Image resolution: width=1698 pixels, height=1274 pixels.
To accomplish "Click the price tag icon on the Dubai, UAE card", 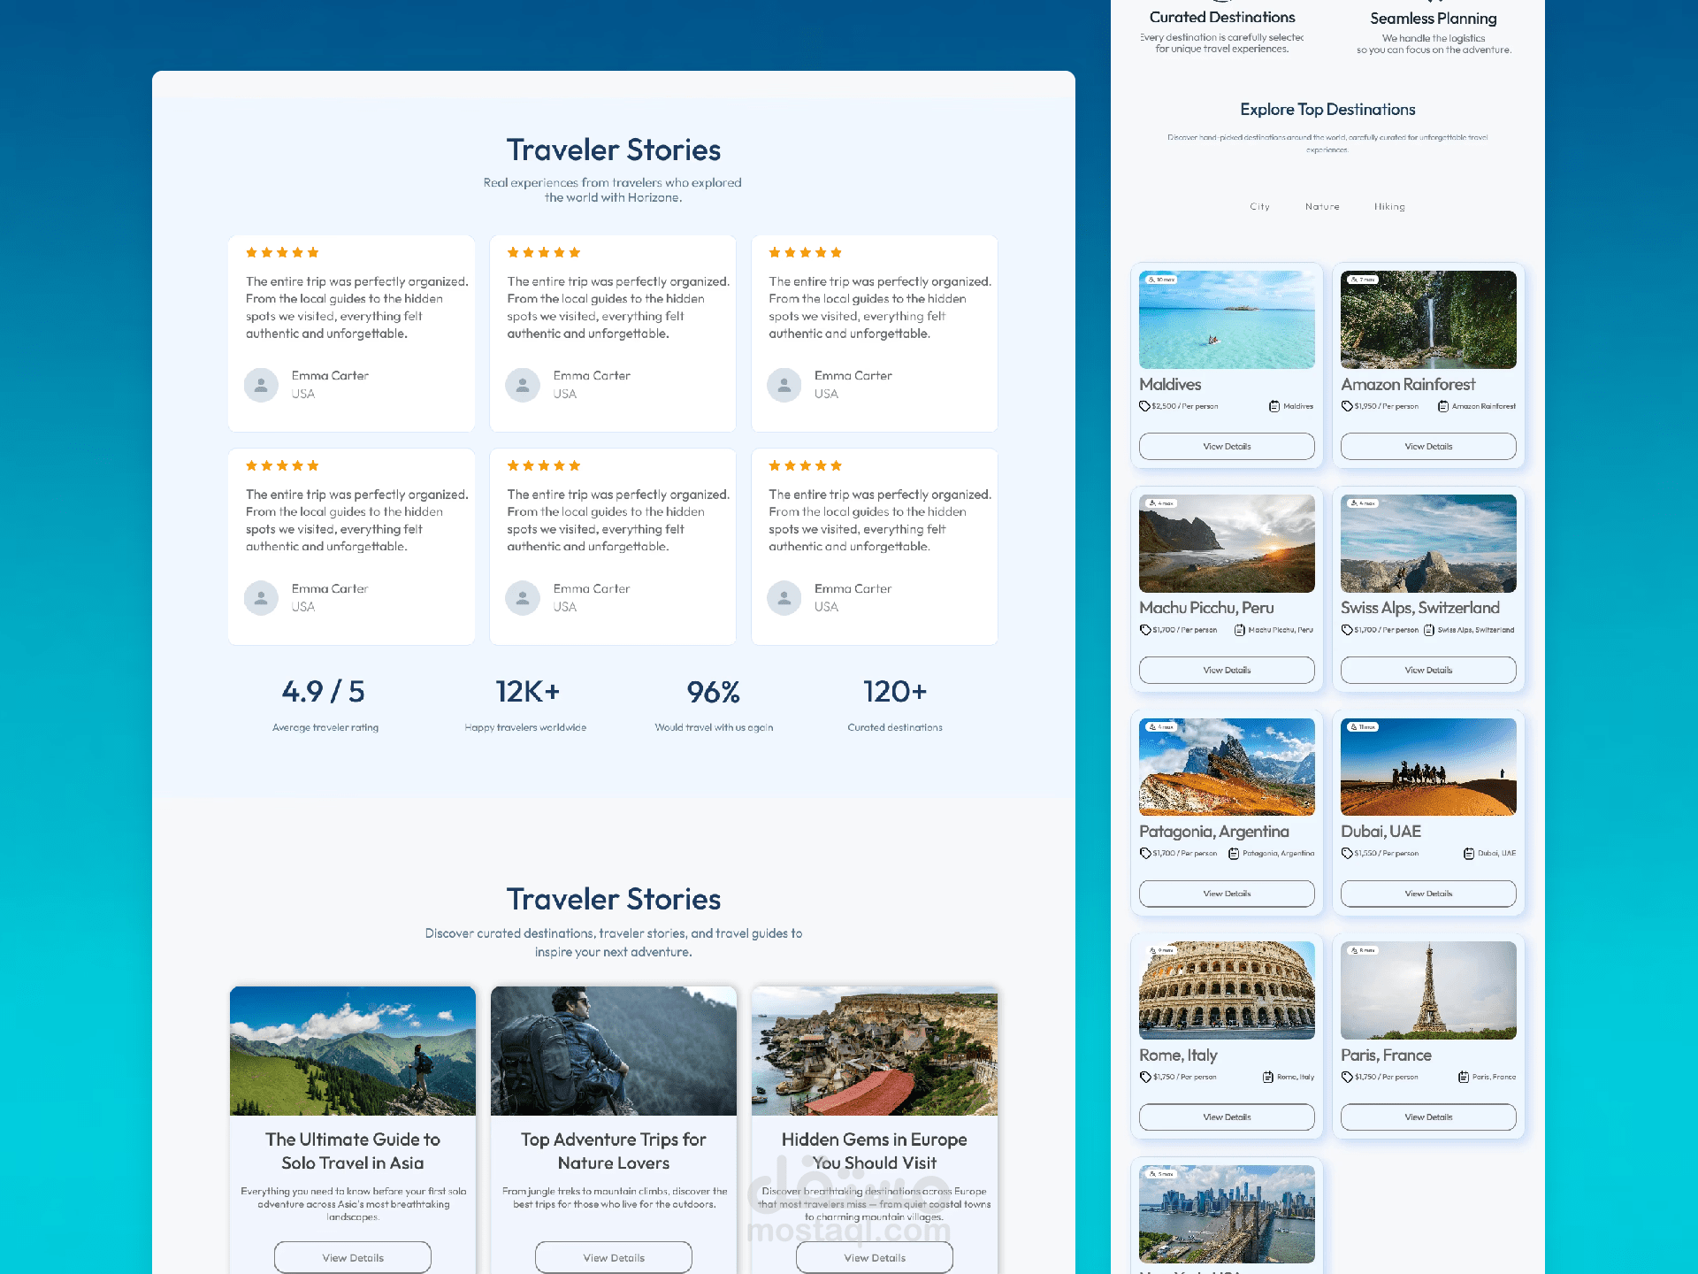I will click(1347, 854).
